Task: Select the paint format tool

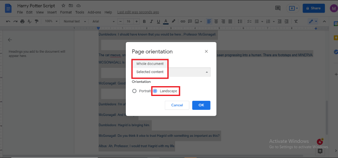Action: click(x=37, y=21)
